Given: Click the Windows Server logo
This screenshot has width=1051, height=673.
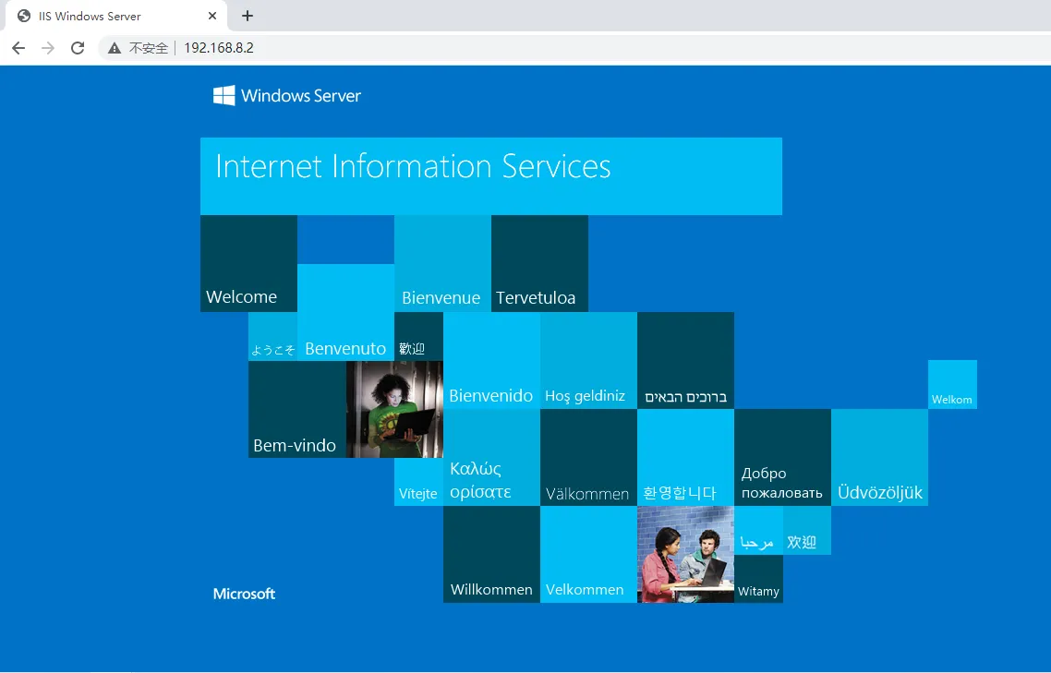Looking at the screenshot, I should click(x=287, y=96).
